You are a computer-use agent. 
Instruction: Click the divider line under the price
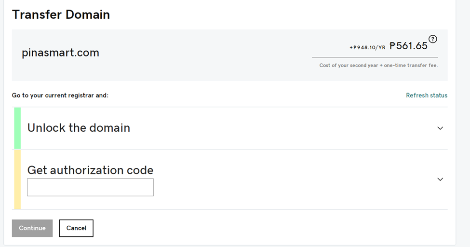coord(375,57)
